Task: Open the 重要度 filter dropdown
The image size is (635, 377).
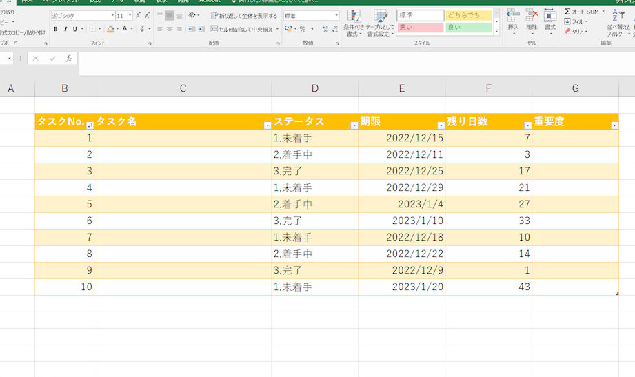Action: tap(614, 125)
